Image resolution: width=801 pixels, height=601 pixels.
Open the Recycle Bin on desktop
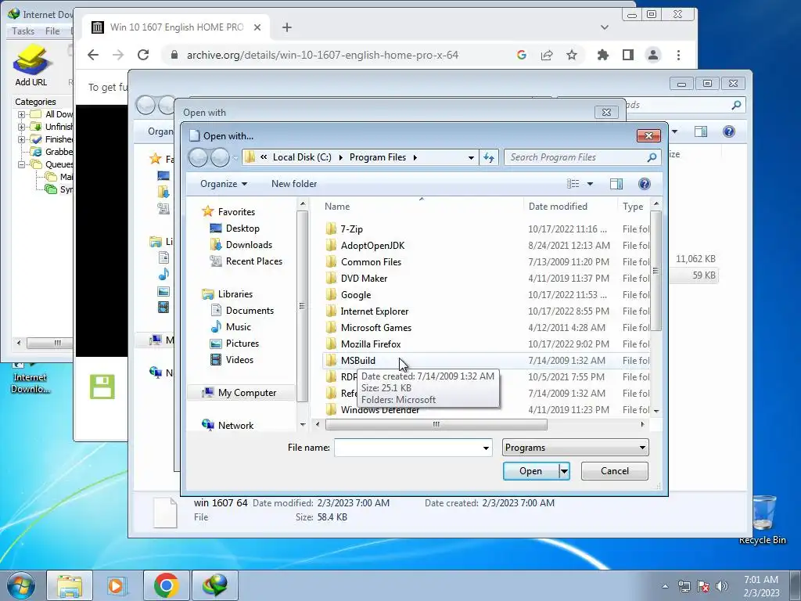coord(762,519)
